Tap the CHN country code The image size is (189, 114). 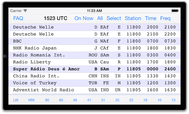point(93,76)
